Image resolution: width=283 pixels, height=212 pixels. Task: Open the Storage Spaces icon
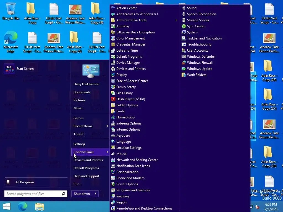pyautogui.click(x=184, y=20)
